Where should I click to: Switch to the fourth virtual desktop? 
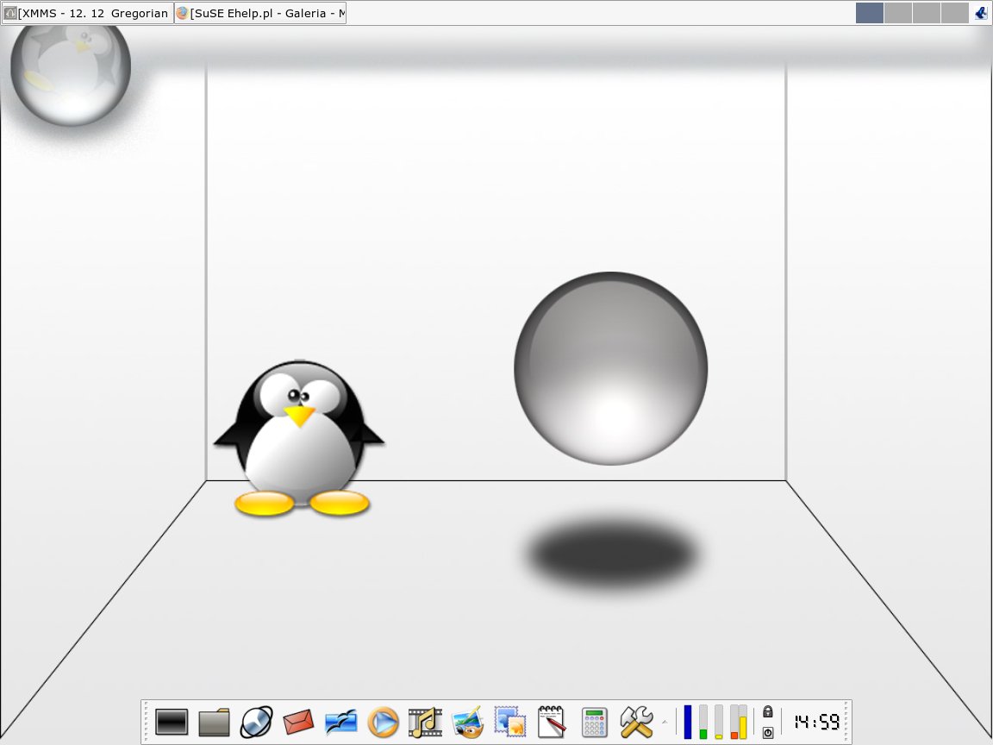click(x=954, y=13)
